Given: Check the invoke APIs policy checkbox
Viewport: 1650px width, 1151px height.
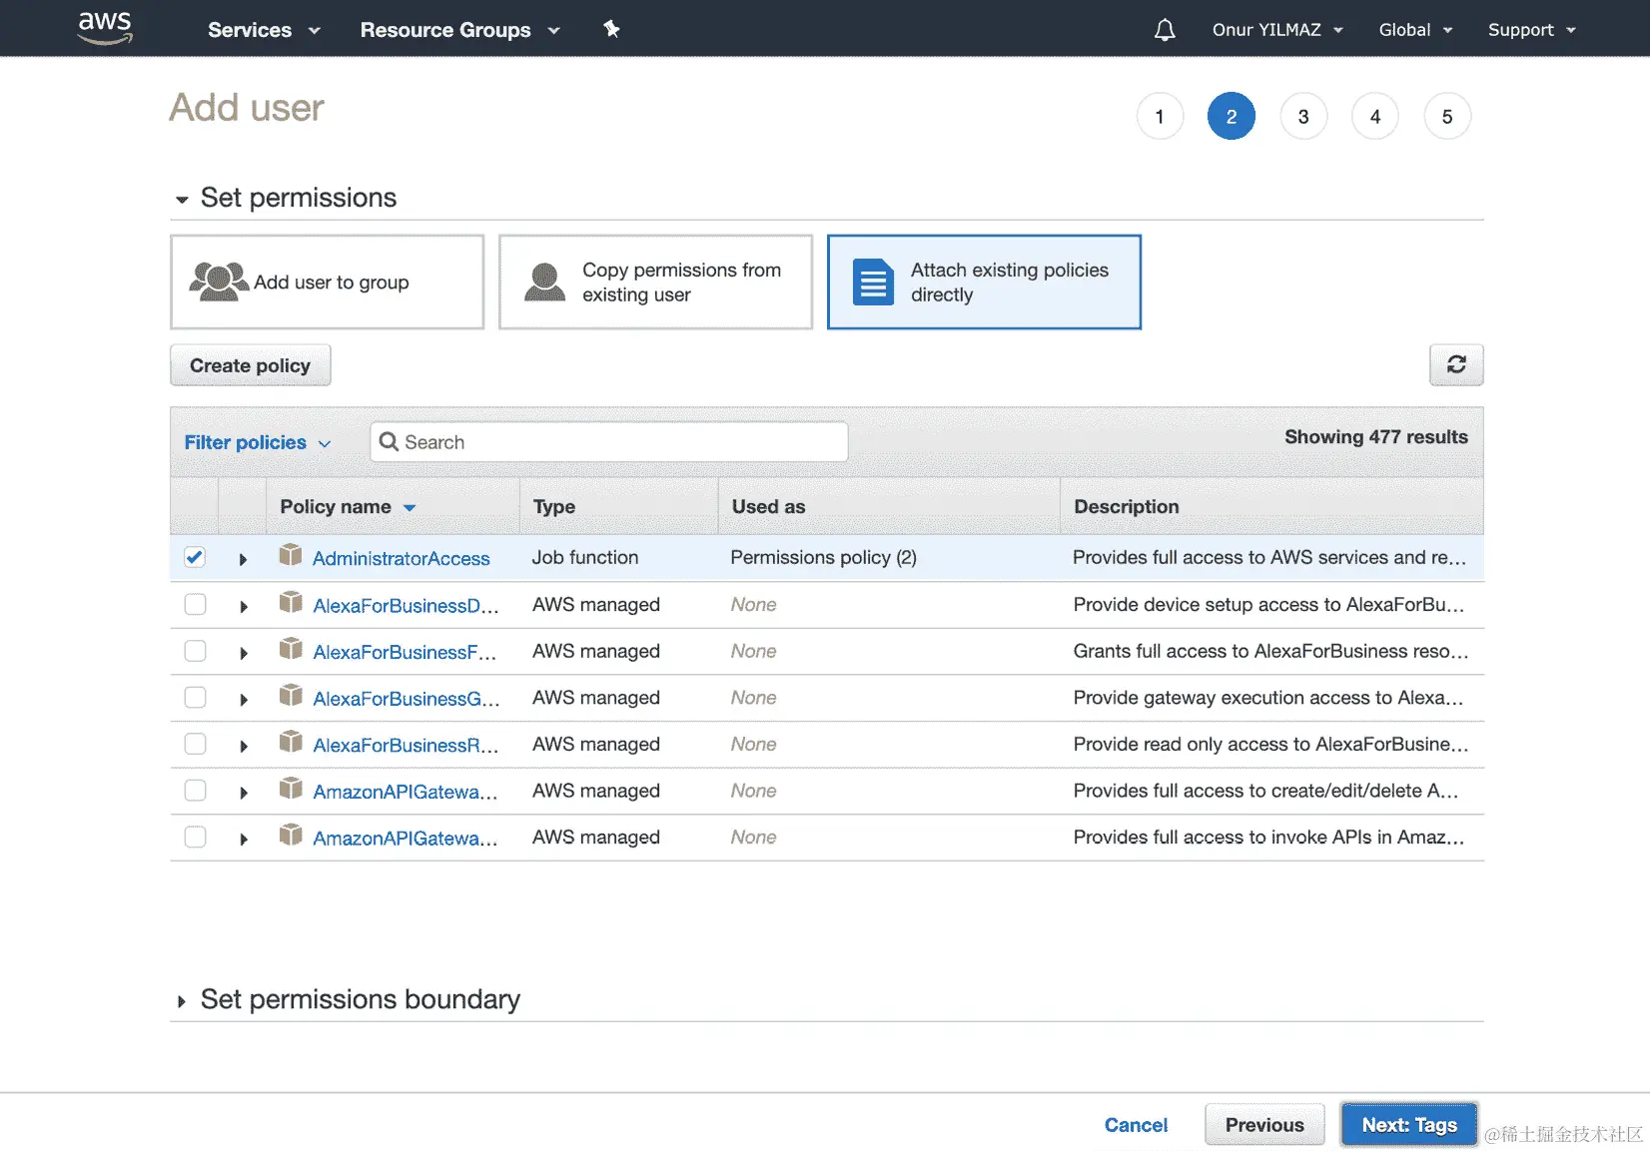Looking at the screenshot, I should click(195, 837).
